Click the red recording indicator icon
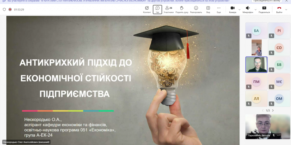 (10, 10)
